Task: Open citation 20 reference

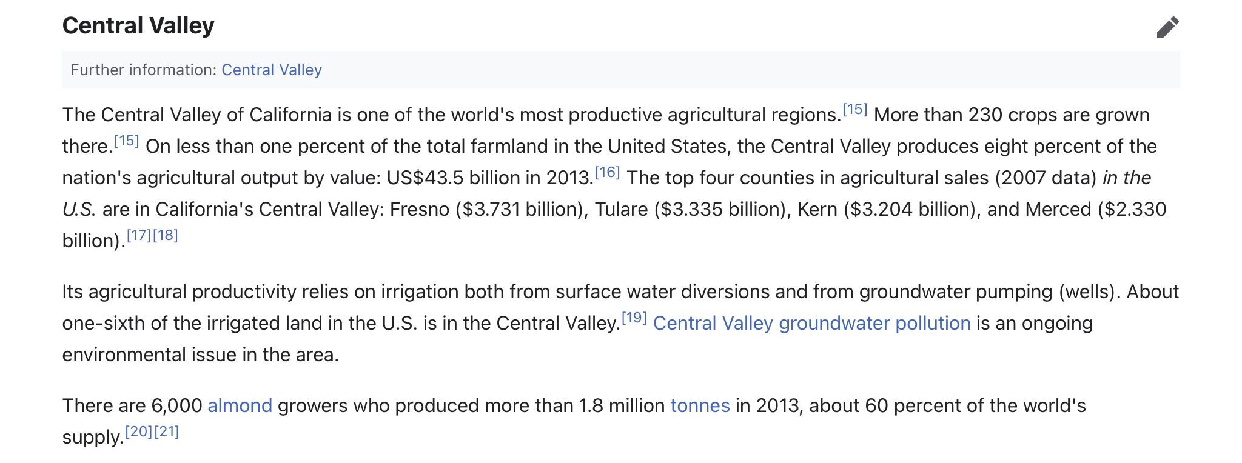Action: tap(139, 432)
